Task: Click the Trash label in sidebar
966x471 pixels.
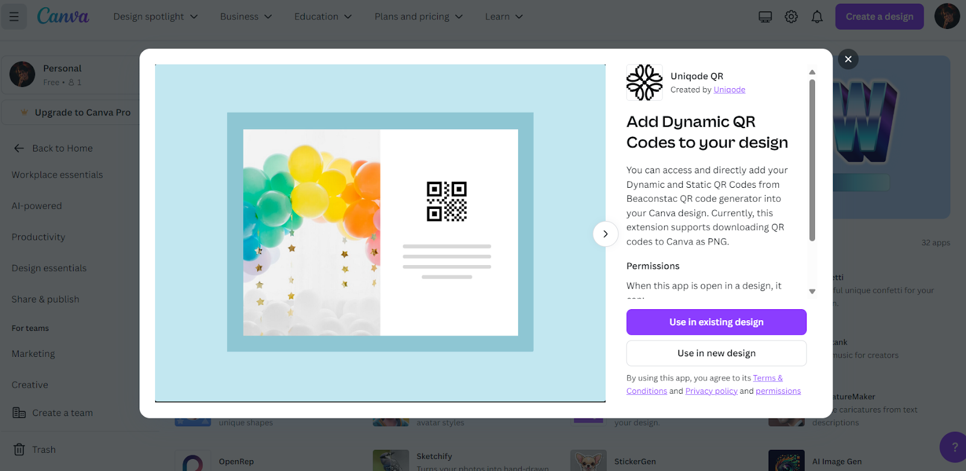Action: point(43,449)
